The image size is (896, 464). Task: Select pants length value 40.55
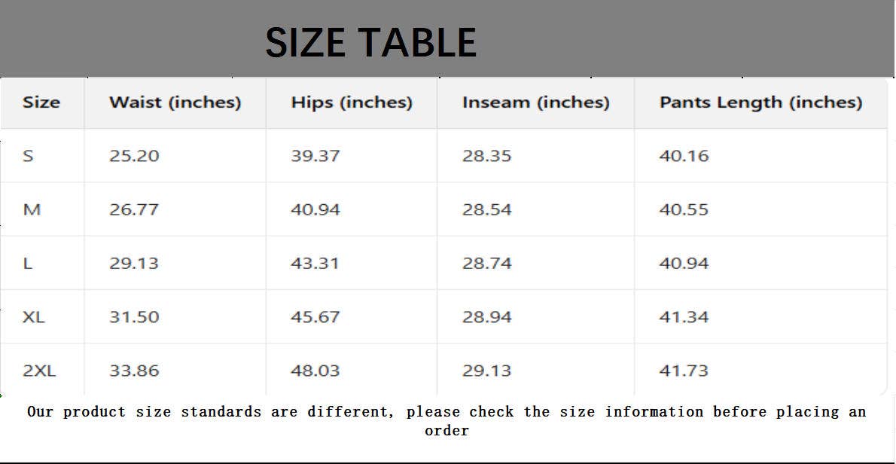(x=684, y=209)
